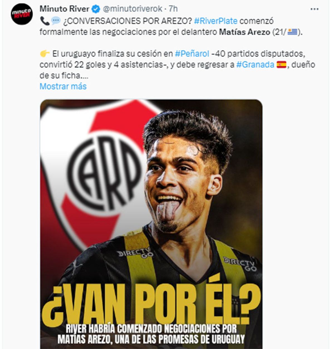Open the #RiverPlate hashtag

[216, 21]
